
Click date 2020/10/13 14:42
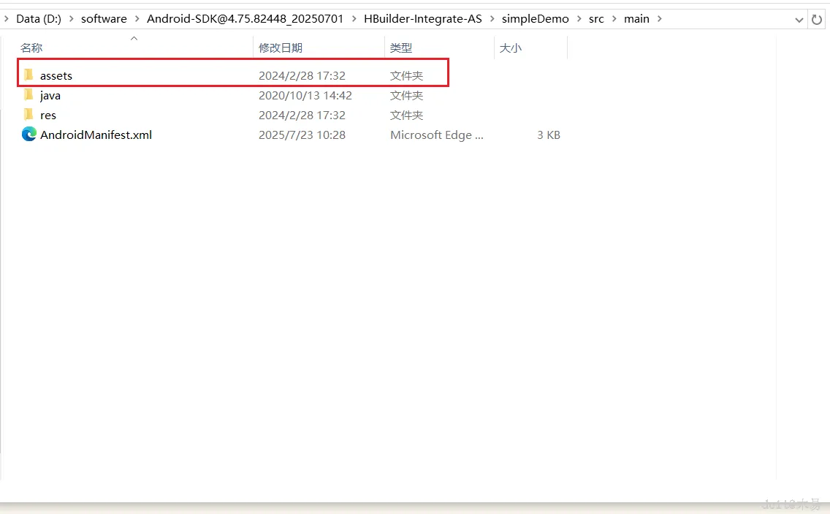[305, 95]
